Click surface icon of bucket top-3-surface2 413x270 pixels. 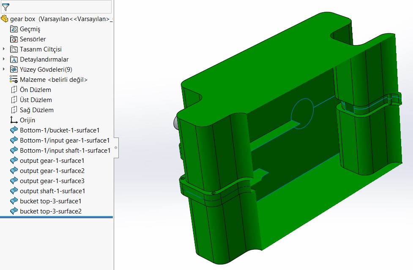coord(14,211)
